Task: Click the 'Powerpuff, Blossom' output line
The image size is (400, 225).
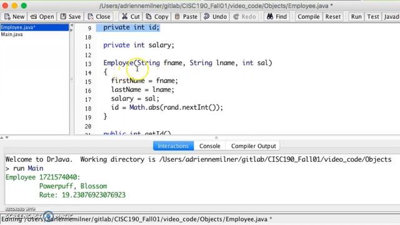Action: 73,186
